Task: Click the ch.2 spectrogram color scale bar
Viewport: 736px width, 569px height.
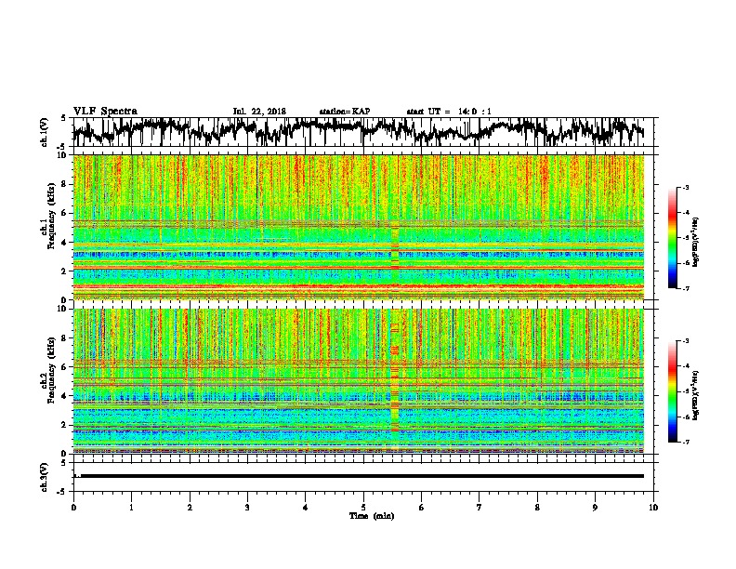Action: click(672, 391)
